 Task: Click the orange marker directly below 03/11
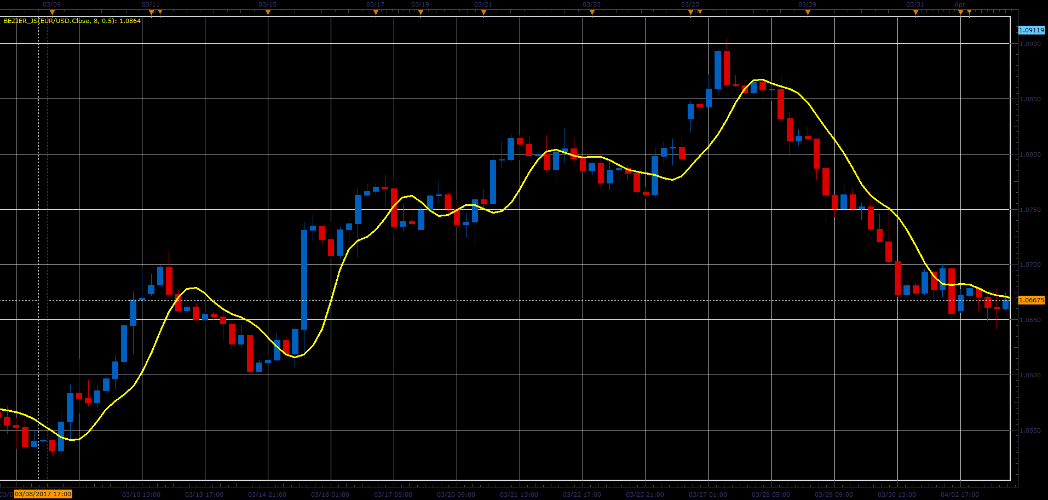click(151, 12)
